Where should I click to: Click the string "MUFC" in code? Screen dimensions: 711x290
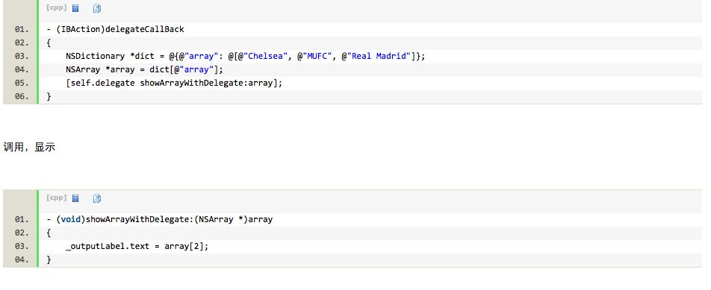pyautogui.click(x=317, y=57)
